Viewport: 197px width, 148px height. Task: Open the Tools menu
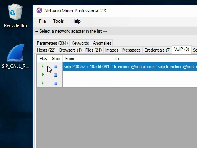pyautogui.click(x=58, y=21)
